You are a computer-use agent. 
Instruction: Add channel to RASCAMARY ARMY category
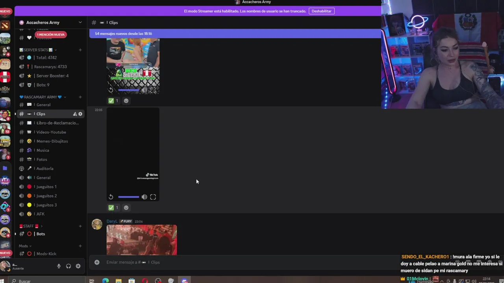tap(80, 97)
